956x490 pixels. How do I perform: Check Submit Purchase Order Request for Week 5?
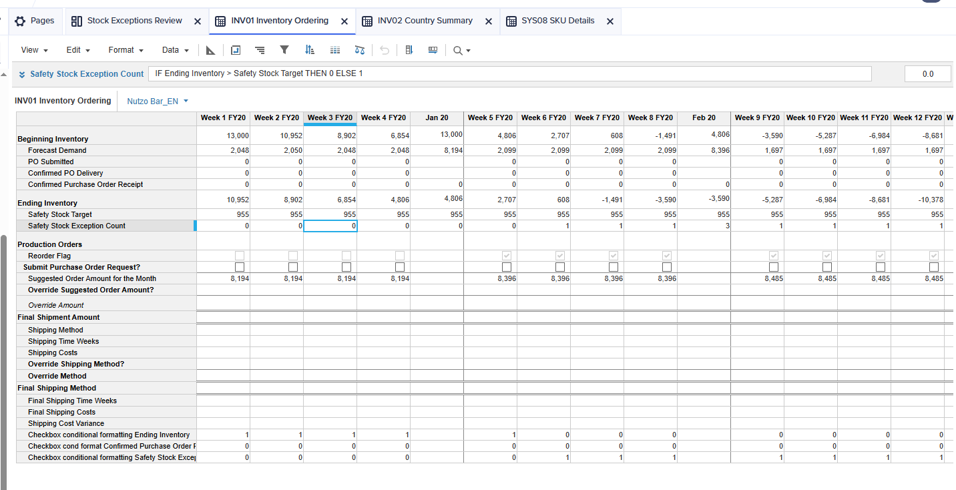pos(507,267)
